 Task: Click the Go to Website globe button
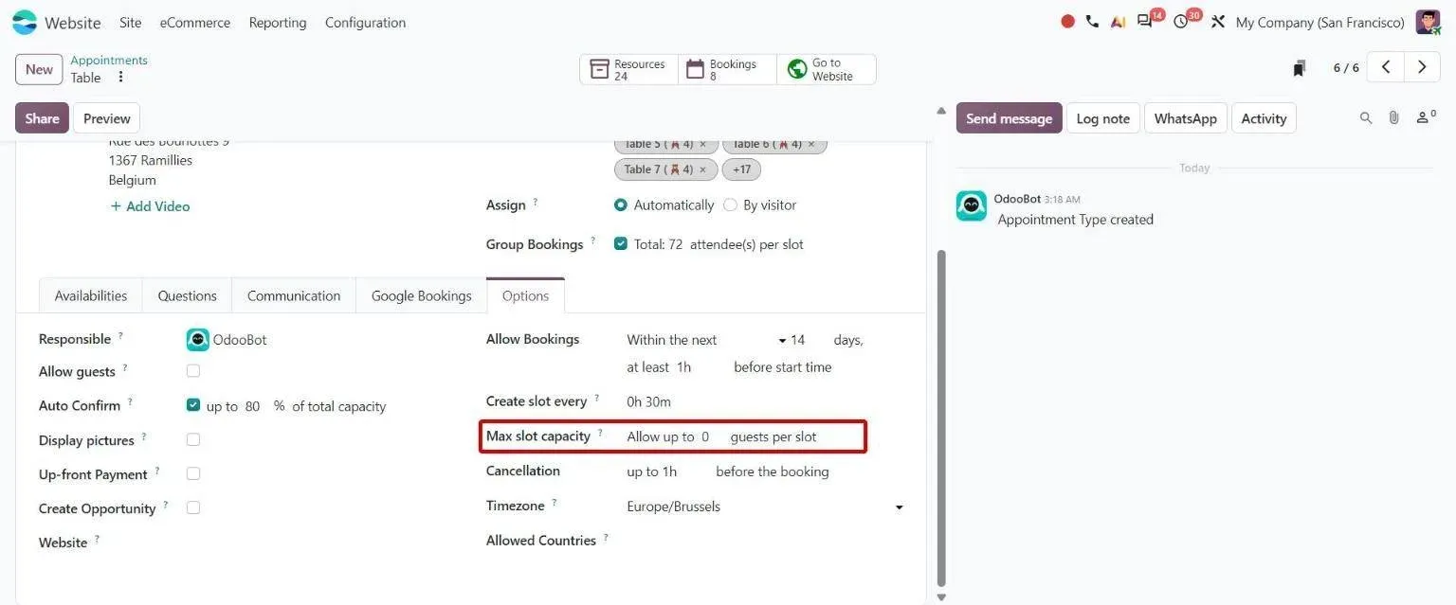tap(827, 69)
